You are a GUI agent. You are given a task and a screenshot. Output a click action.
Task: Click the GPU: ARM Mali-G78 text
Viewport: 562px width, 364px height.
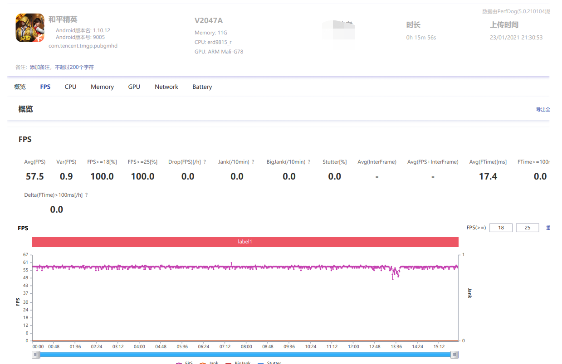(219, 52)
